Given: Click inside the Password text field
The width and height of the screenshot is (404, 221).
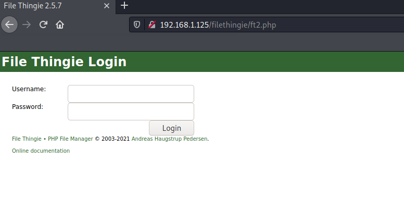Looking at the screenshot, I should [131, 111].
